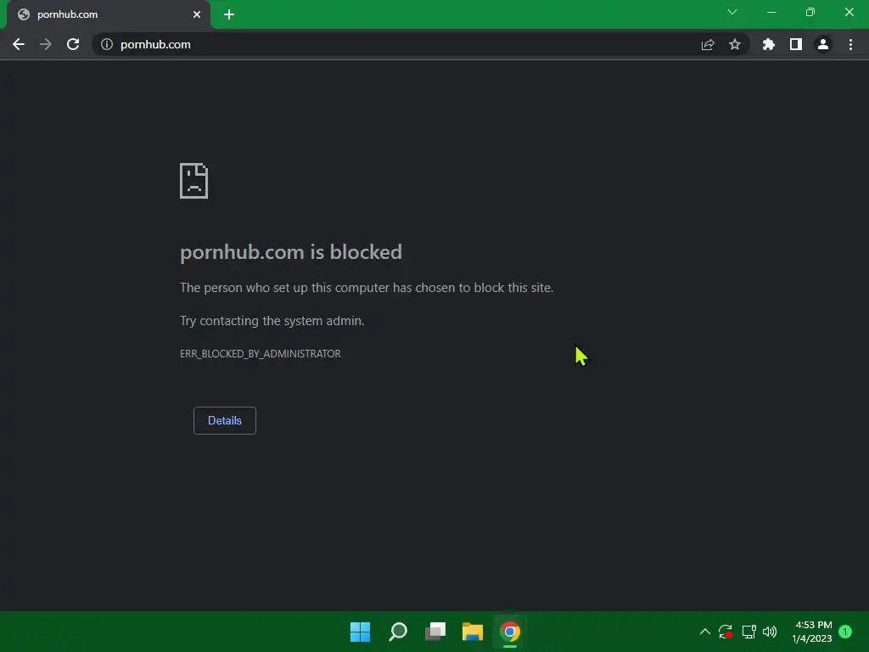Close the Chrome window
The width and height of the screenshot is (869, 652).
tap(849, 12)
